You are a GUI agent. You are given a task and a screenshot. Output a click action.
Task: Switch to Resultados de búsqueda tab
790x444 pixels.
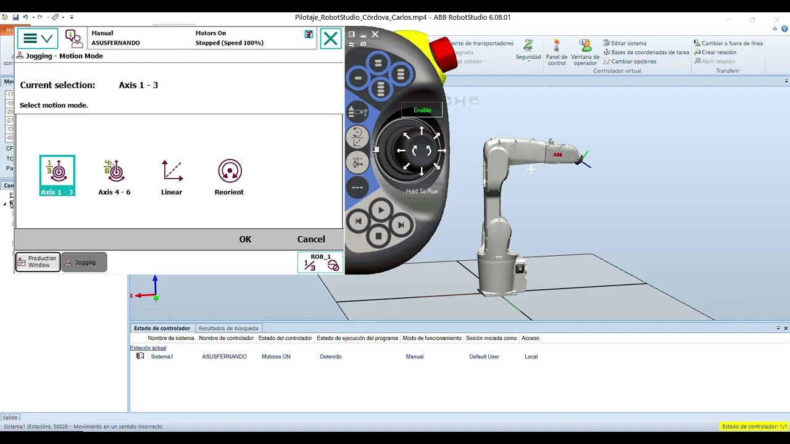[228, 328]
